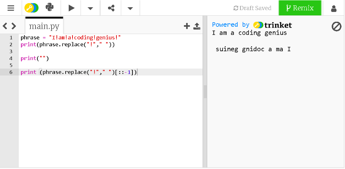Viewport: 345px width, 169px height.
Task: Select the main.py tab
Action: 44,26
